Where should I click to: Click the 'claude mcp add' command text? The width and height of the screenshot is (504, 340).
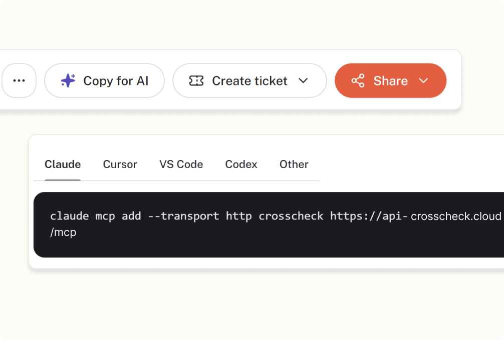[96, 216]
